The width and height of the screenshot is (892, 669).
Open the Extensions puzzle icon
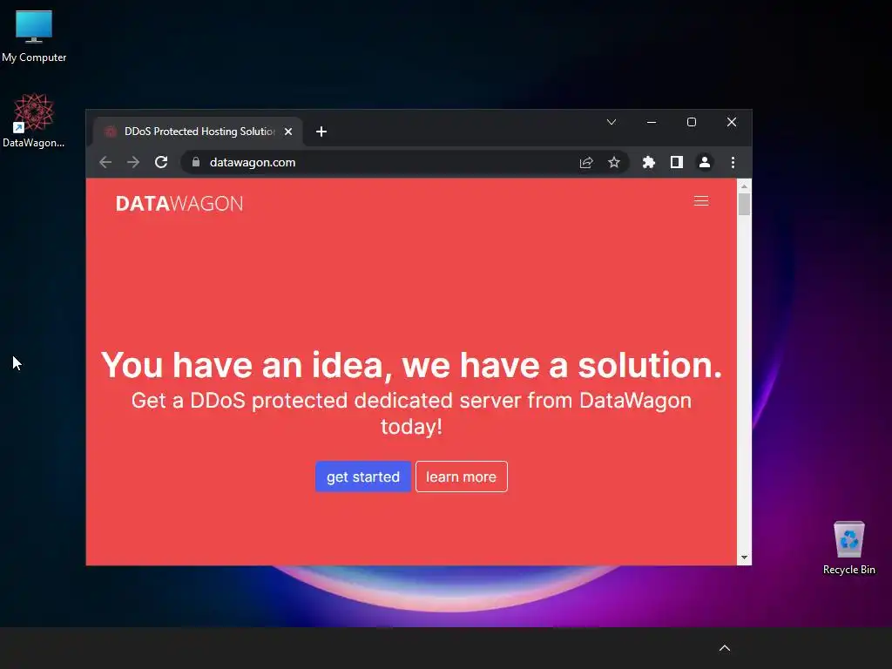pos(648,163)
